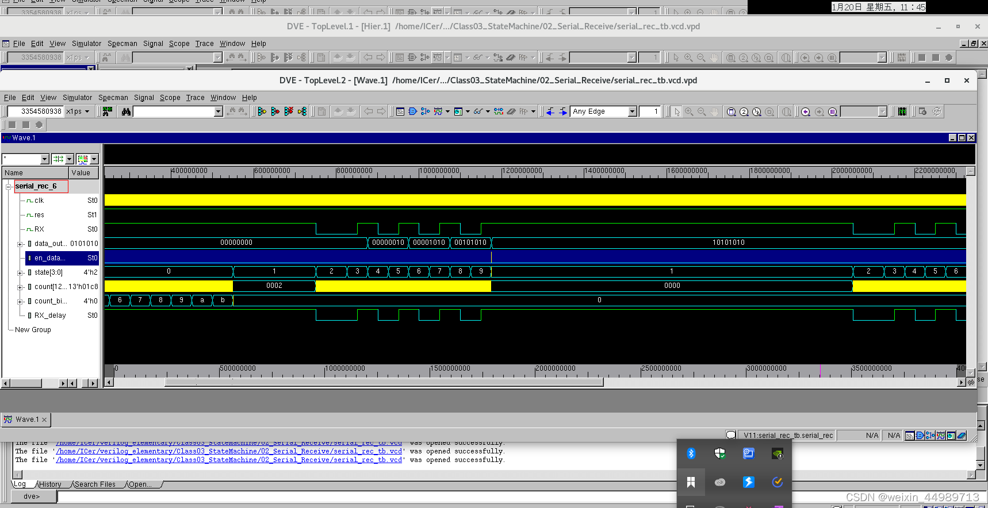The height and width of the screenshot is (508, 988).
Task: Open a new Schematic view icon
Action: 413,111
